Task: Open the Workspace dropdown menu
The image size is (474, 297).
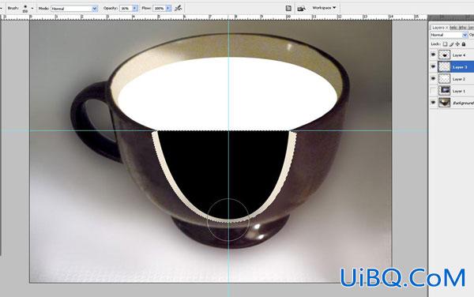Action: point(324,8)
